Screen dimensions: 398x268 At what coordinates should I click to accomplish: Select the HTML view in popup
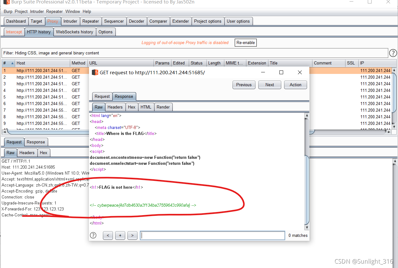coord(146,107)
